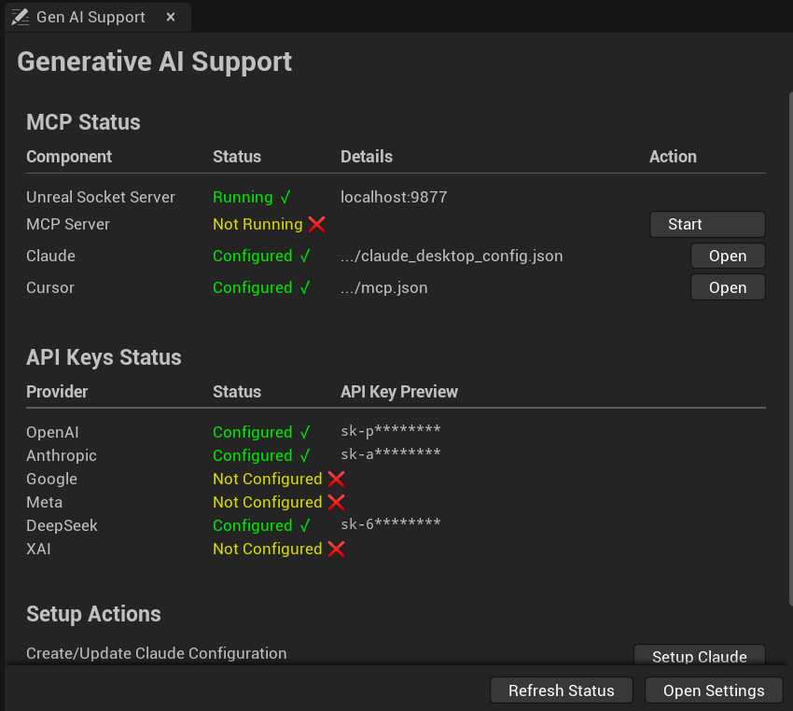
Task: Click the red X beside XAI Not Configured
Action: (x=336, y=549)
